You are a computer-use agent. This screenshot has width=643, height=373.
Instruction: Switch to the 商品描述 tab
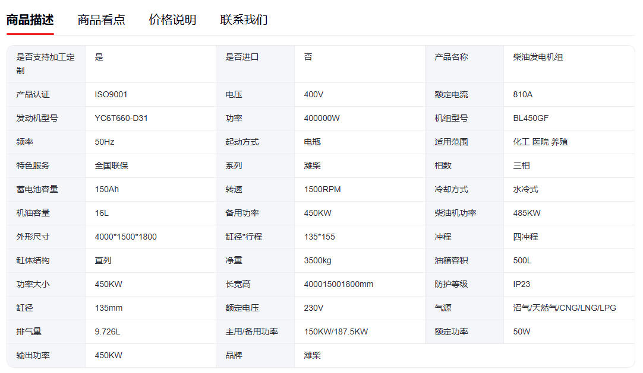30,20
